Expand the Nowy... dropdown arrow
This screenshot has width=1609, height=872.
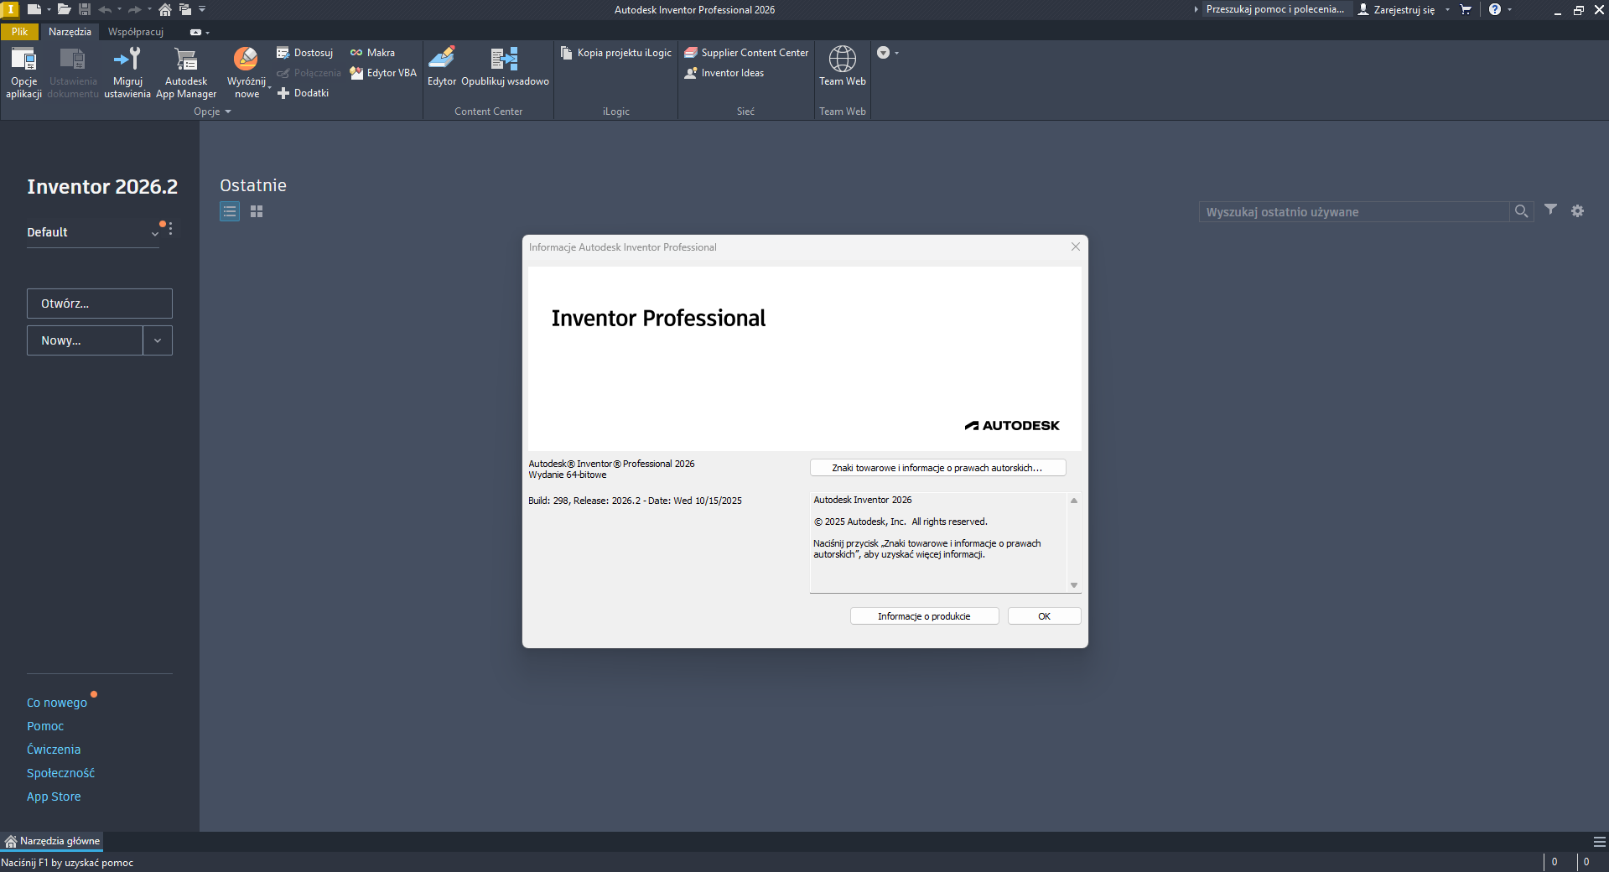pos(158,341)
